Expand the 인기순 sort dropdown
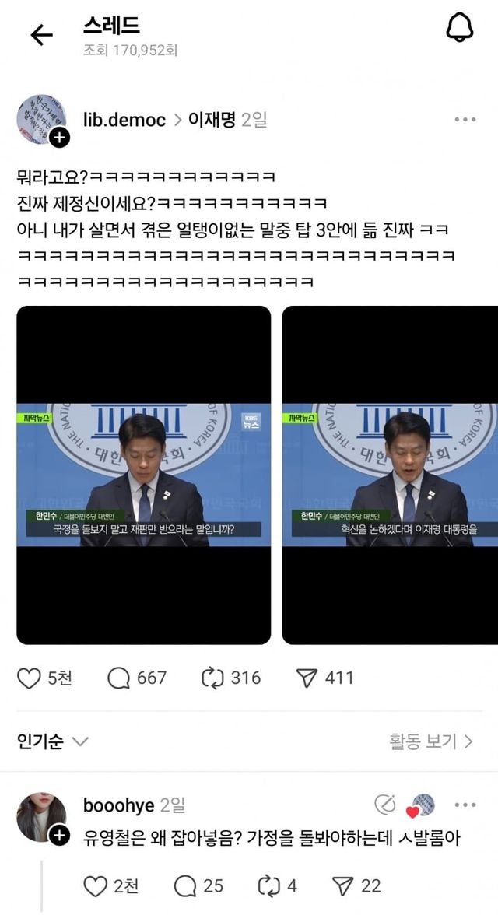 coord(53,741)
